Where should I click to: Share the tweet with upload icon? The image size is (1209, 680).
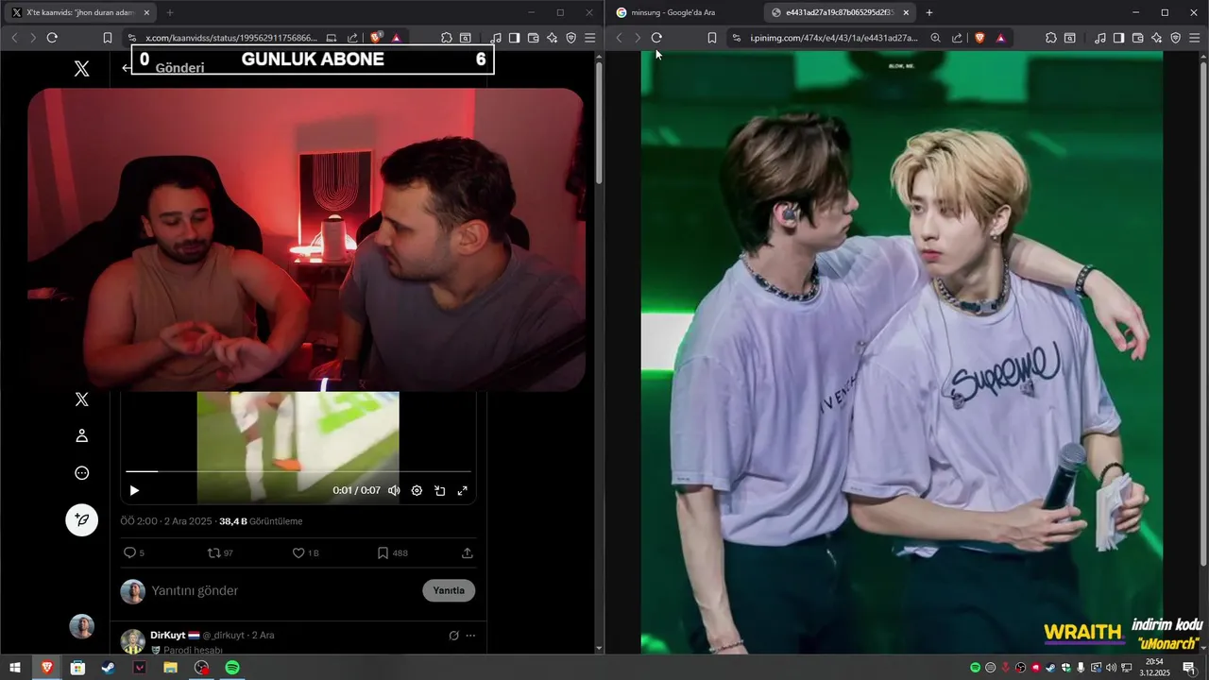point(467,552)
